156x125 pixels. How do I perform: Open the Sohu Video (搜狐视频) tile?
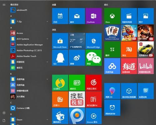[x=77, y=100]
